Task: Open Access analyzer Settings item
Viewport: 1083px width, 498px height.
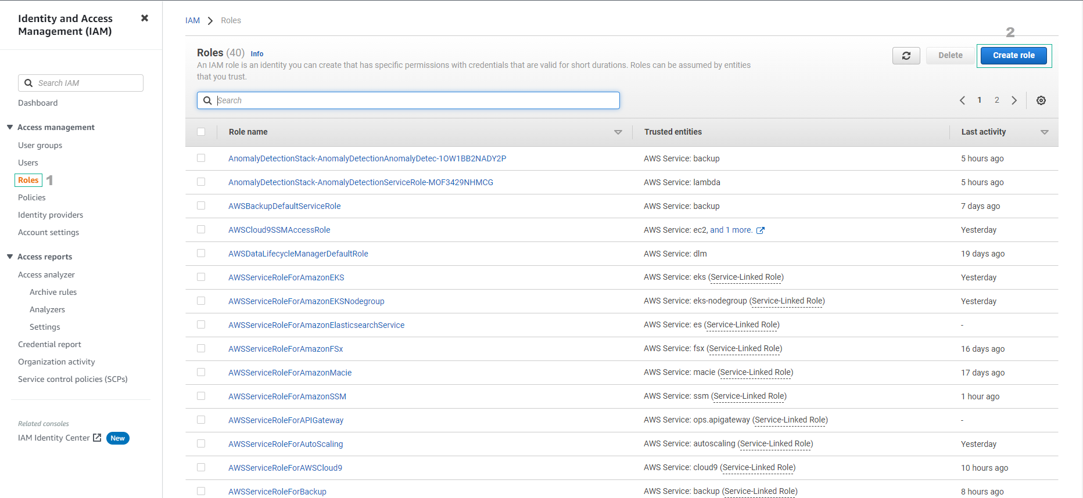Action: point(45,327)
